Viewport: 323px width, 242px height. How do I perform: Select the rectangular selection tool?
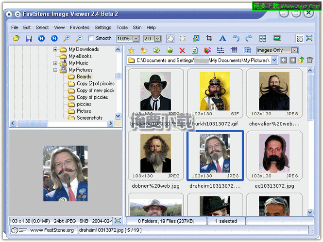[182, 38]
